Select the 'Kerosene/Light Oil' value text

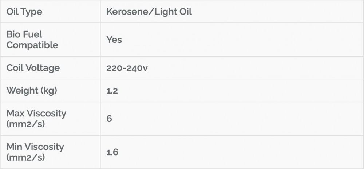(x=149, y=12)
